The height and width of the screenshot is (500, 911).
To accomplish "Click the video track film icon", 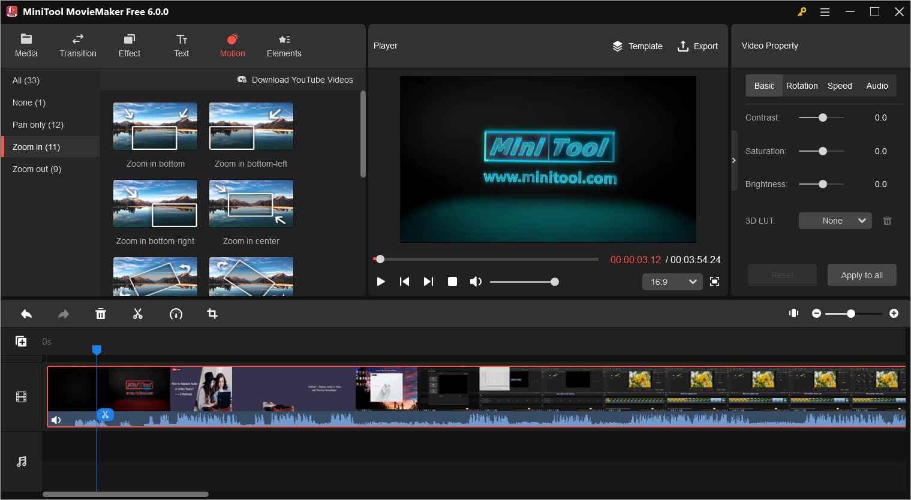I will 22,397.
